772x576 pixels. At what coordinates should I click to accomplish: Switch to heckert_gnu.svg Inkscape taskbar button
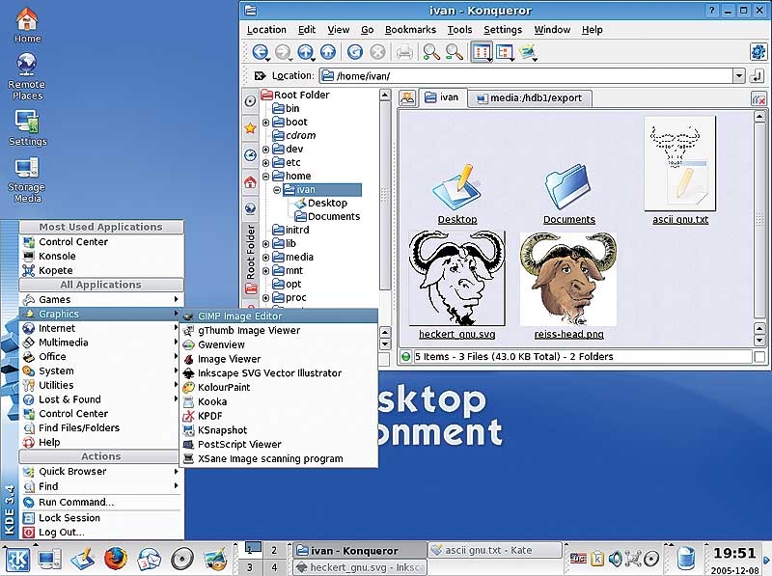click(360, 567)
